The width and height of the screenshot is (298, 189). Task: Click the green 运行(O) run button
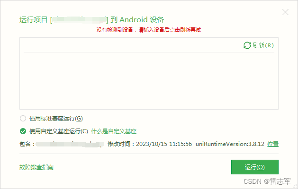coord(255,167)
